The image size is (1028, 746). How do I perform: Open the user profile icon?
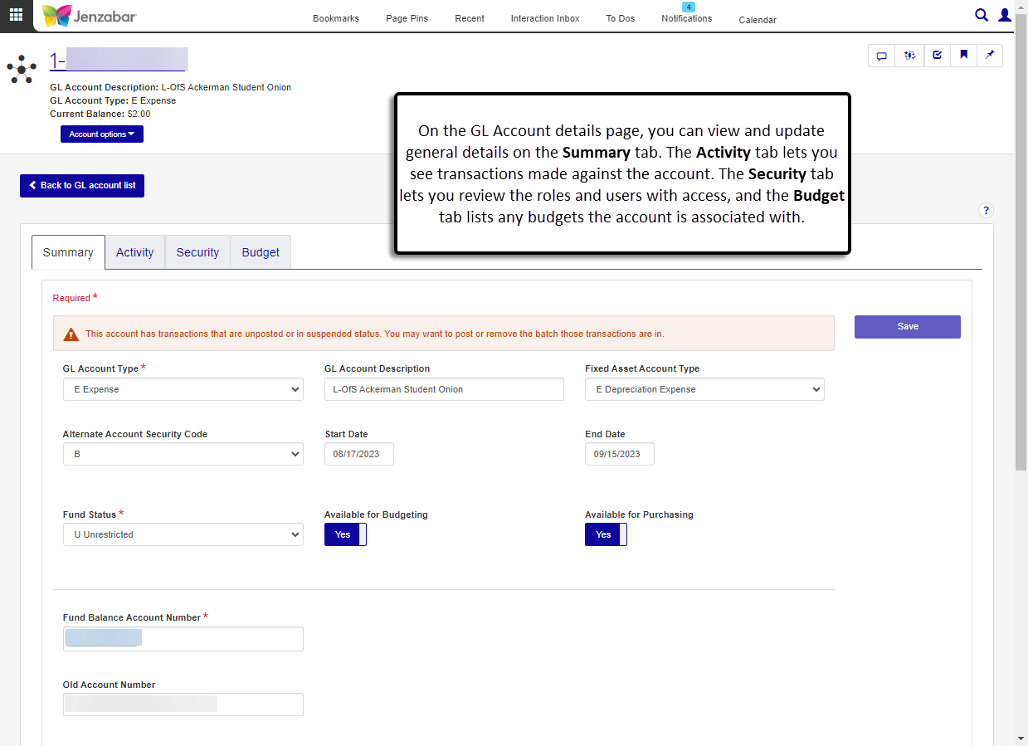click(x=1005, y=15)
